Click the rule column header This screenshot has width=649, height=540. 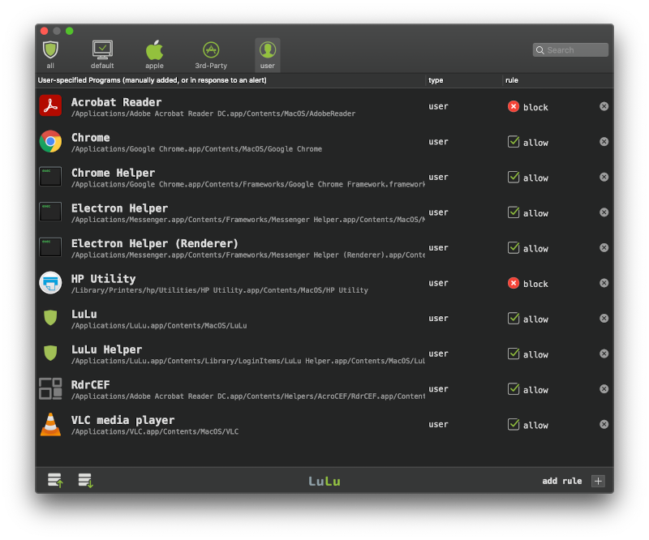point(512,80)
